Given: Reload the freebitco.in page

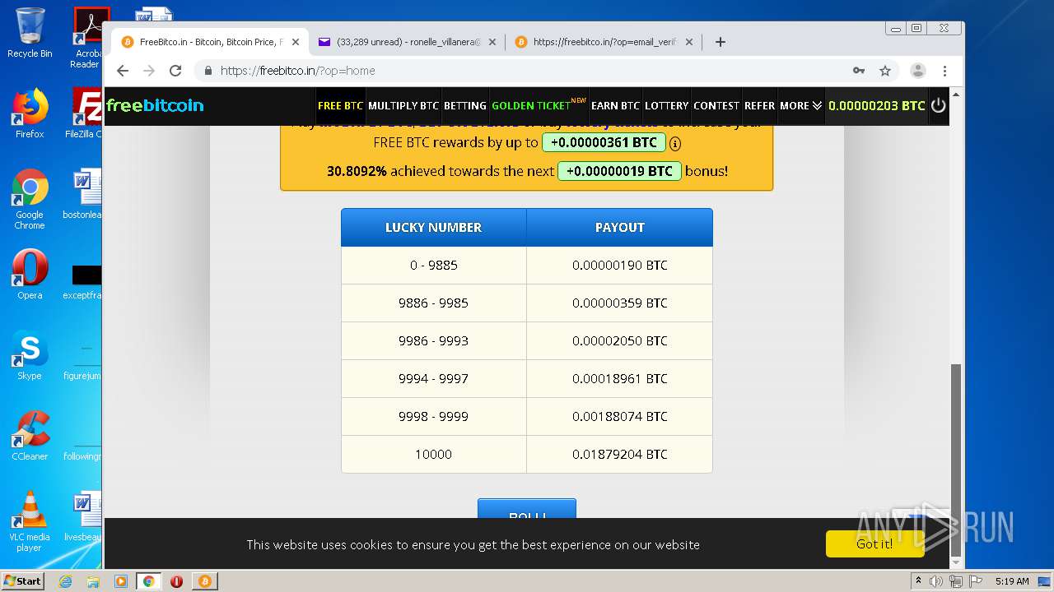Looking at the screenshot, I should pos(175,71).
